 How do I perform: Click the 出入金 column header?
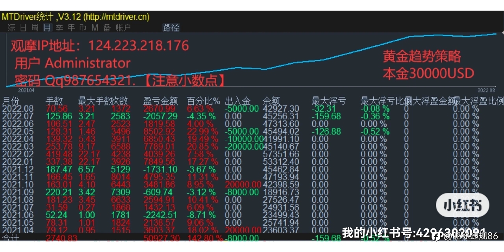click(x=237, y=101)
